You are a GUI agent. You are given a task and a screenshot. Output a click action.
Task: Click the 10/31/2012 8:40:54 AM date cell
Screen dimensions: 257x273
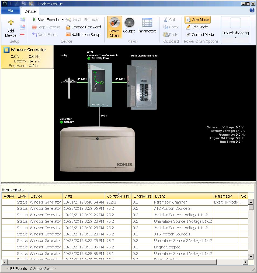(x=84, y=202)
